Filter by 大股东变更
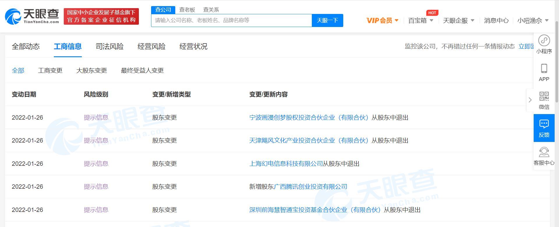The image size is (559, 227). coord(92,71)
